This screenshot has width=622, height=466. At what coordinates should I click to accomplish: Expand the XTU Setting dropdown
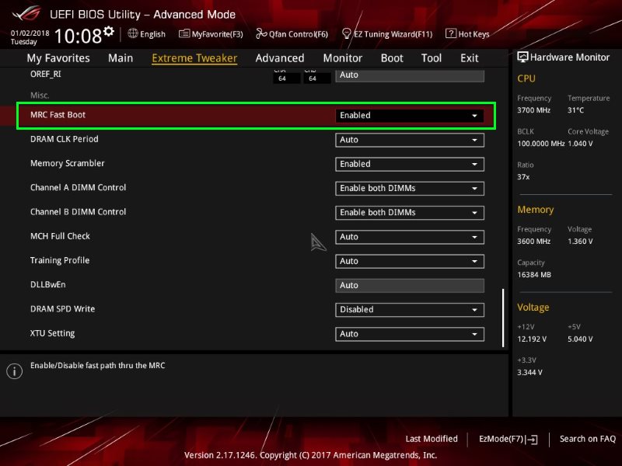[x=410, y=334]
